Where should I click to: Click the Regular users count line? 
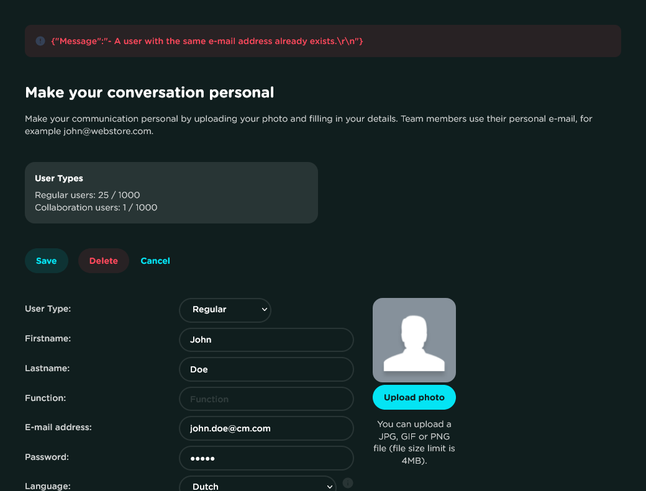[88, 195]
